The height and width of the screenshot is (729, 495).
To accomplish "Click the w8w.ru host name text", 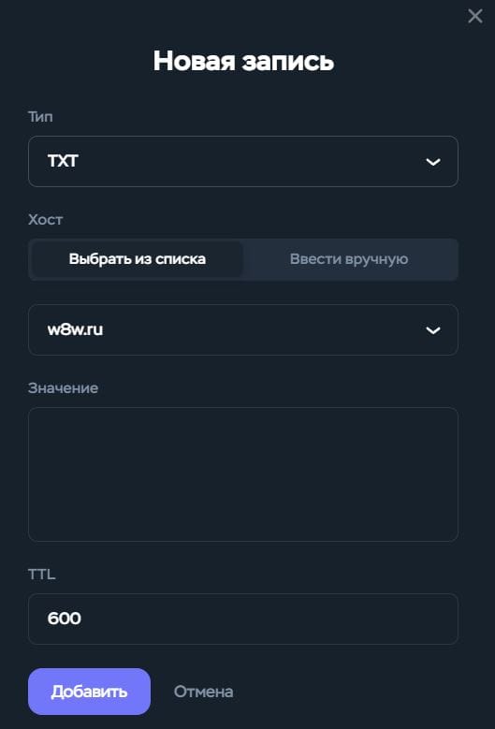I will 75,329.
